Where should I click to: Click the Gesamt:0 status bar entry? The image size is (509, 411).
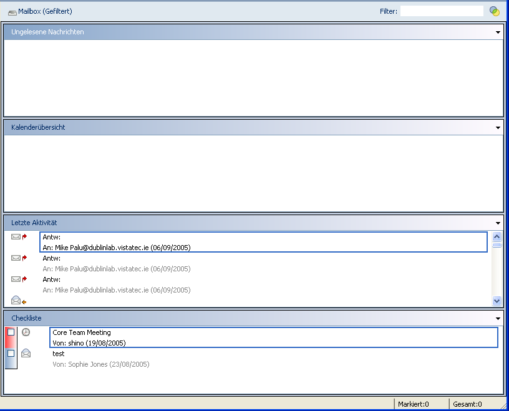pos(467,404)
